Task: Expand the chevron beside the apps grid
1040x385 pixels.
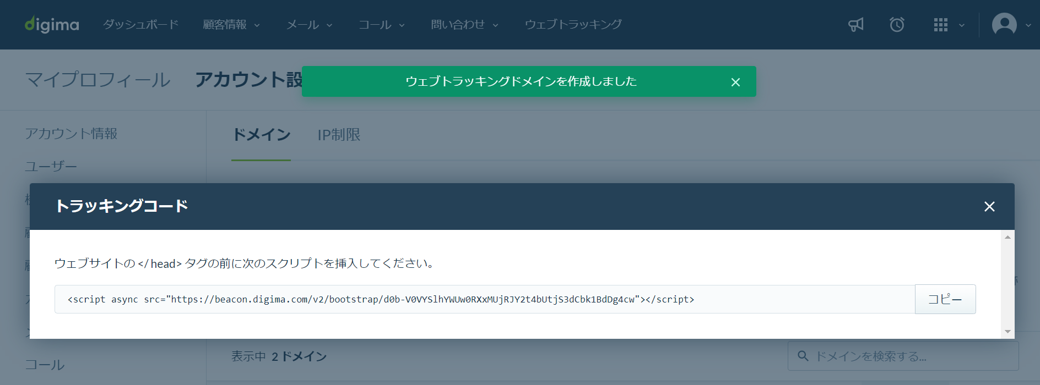Action: [x=962, y=25]
